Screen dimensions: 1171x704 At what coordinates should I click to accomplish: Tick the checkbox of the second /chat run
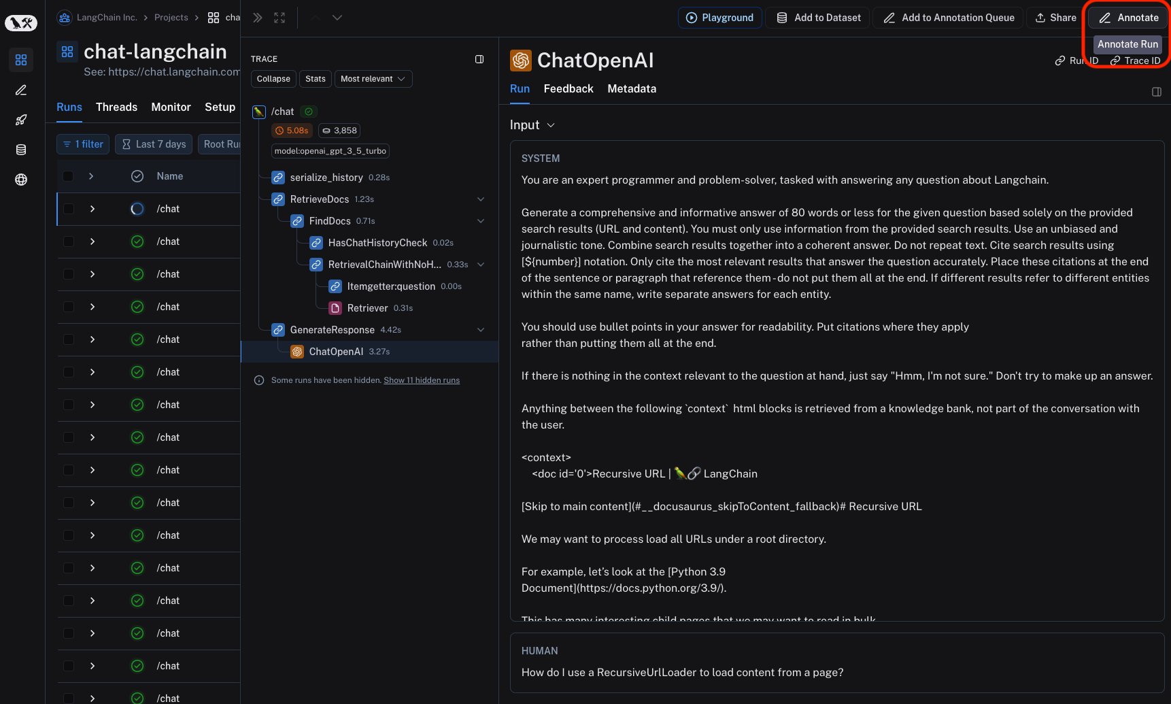tap(69, 241)
